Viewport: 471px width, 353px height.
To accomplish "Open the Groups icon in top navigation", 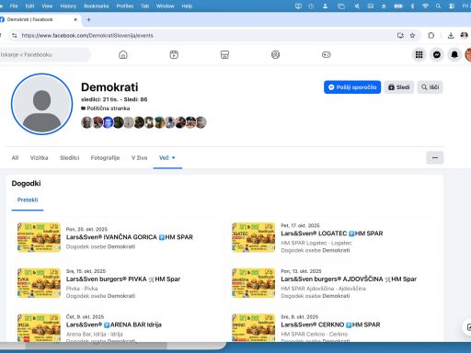I will click(x=275, y=55).
